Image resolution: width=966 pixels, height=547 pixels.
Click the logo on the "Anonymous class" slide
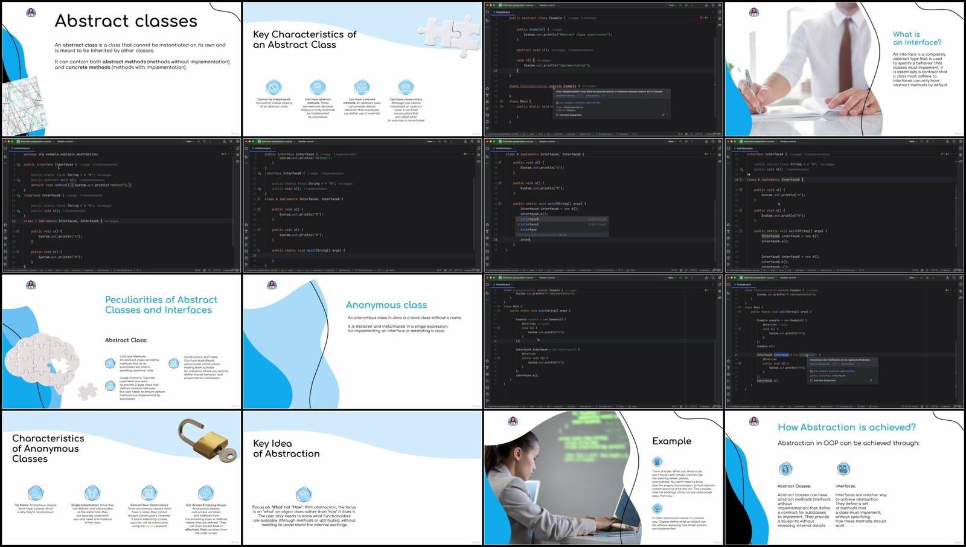(x=272, y=285)
